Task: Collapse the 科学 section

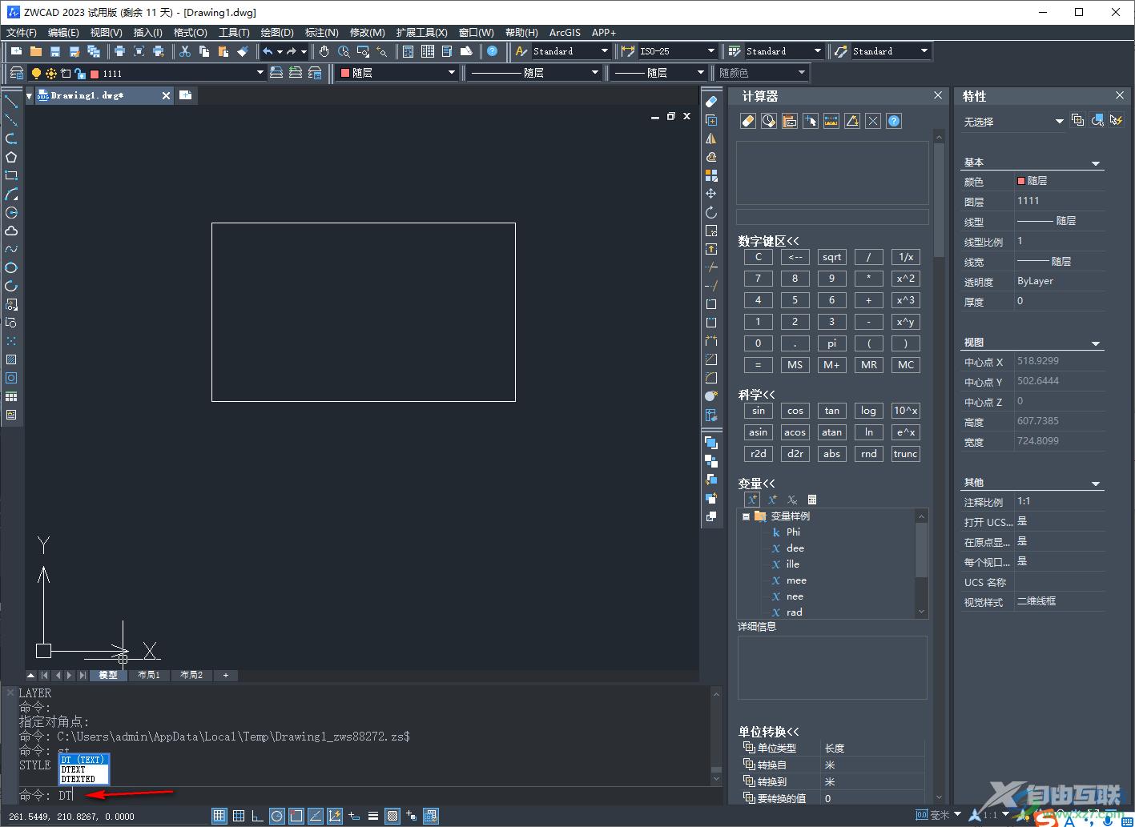Action: [x=757, y=395]
